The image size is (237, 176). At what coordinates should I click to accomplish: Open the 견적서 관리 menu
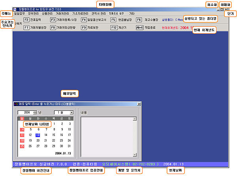[x=98, y=13]
